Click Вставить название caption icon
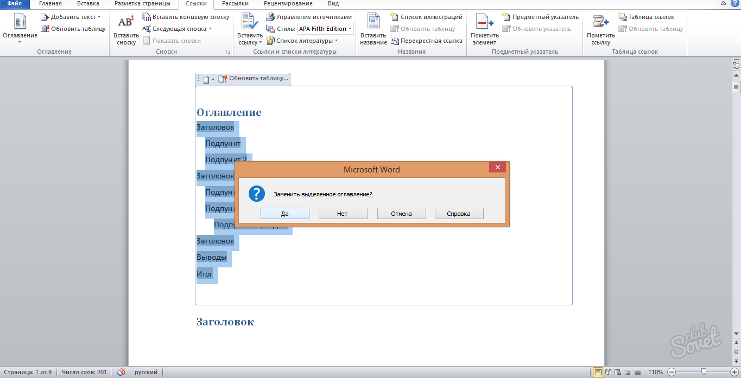Viewport: 741px width, 378px height. (x=373, y=22)
